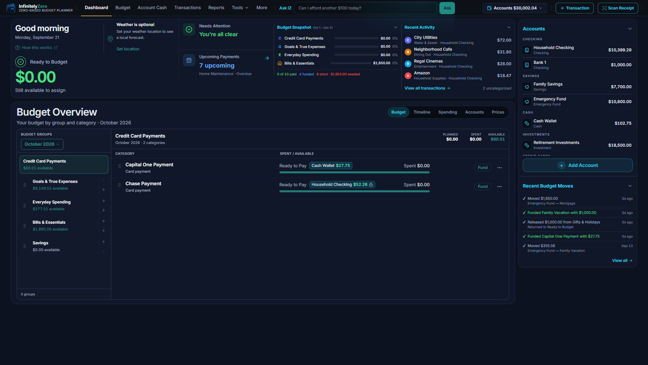648x365 pixels.
Task: Open Chase Payment more options menu
Action: 500,187
